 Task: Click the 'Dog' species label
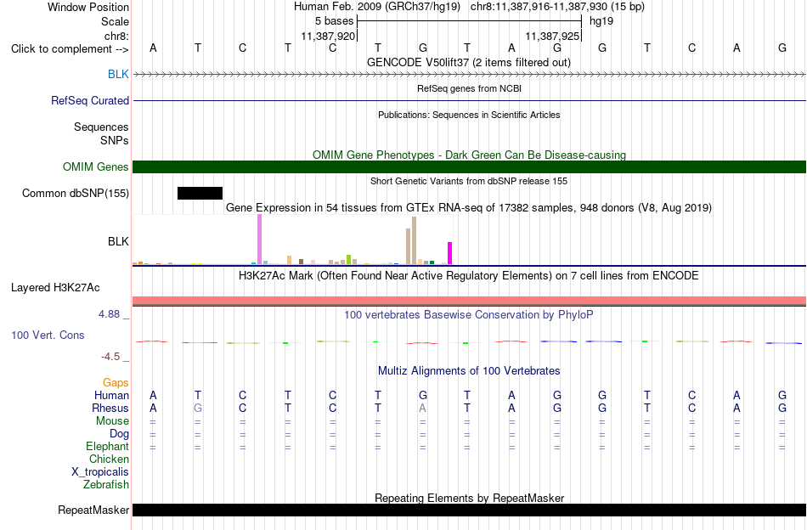click(x=119, y=434)
